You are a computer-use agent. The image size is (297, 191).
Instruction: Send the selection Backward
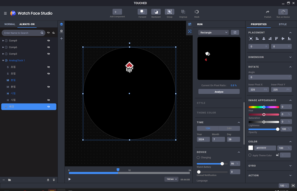(156, 12)
